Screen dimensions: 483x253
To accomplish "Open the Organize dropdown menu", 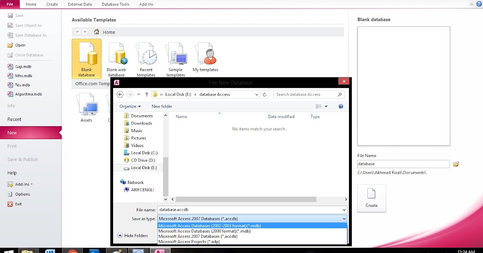I will [129, 106].
